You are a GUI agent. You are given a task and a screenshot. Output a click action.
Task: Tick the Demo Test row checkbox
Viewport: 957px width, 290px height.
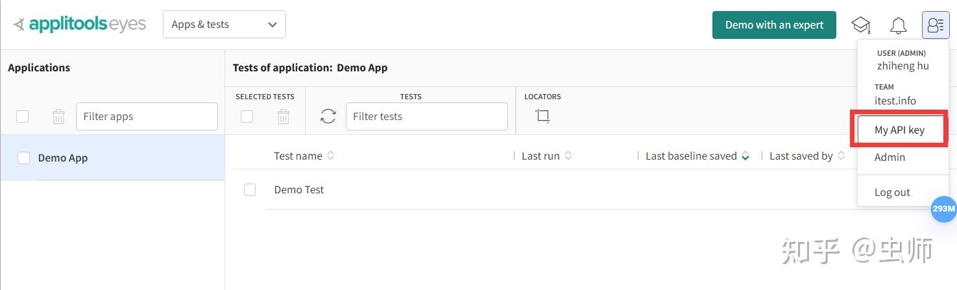coord(250,189)
